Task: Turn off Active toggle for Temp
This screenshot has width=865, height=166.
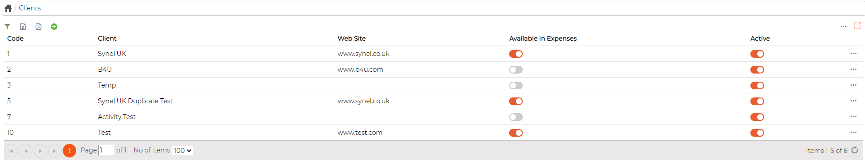Action: pos(757,85)
